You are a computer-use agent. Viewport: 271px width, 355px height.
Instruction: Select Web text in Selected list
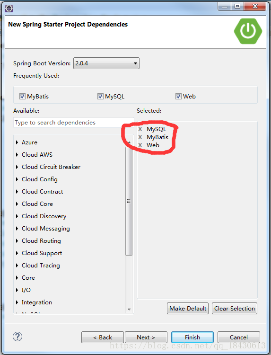(153, 145)
